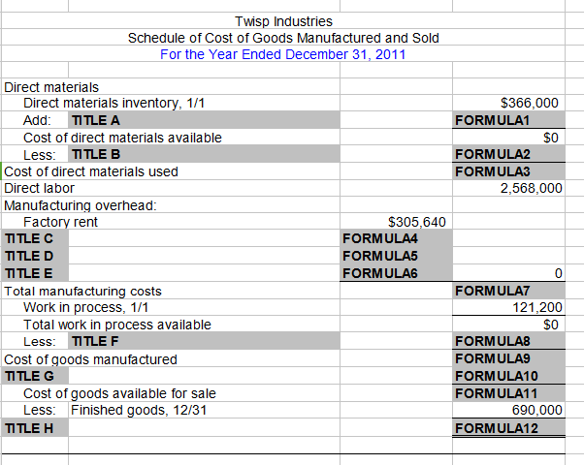Select the Finished goods, 12/31 label

[x=139, y=410]
